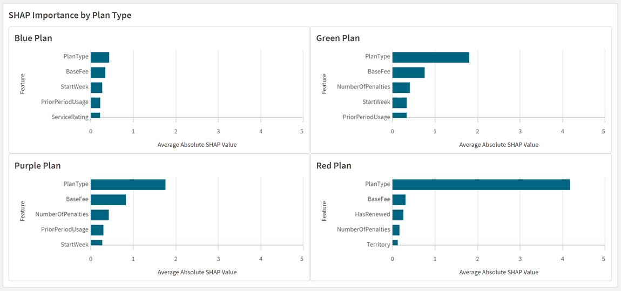This screenshot has width=621, height=291.
Task: Click the Purple Plan chart title
Action: point(38,166)
